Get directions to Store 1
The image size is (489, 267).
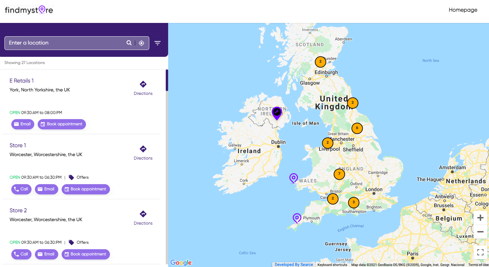pos(143,152)
